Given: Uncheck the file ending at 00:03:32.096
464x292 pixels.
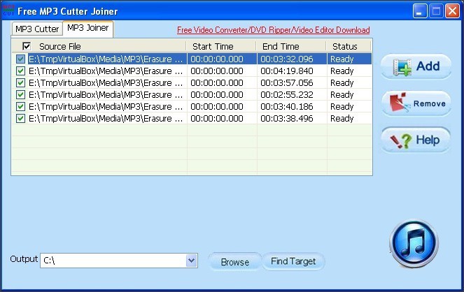Looking at the screenshot, I should (x=20, y=59).
